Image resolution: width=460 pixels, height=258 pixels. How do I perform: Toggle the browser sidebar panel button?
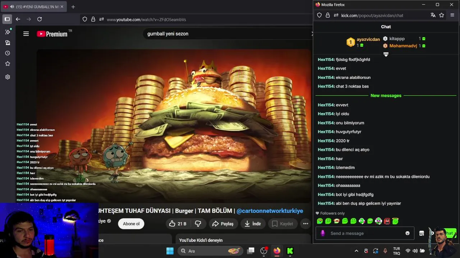click(7, 19)
